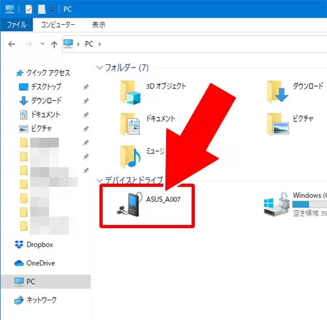Click the pin next to sidebar ダウンロード
Viewport: 327px width, 320px height.
point(86,101)
